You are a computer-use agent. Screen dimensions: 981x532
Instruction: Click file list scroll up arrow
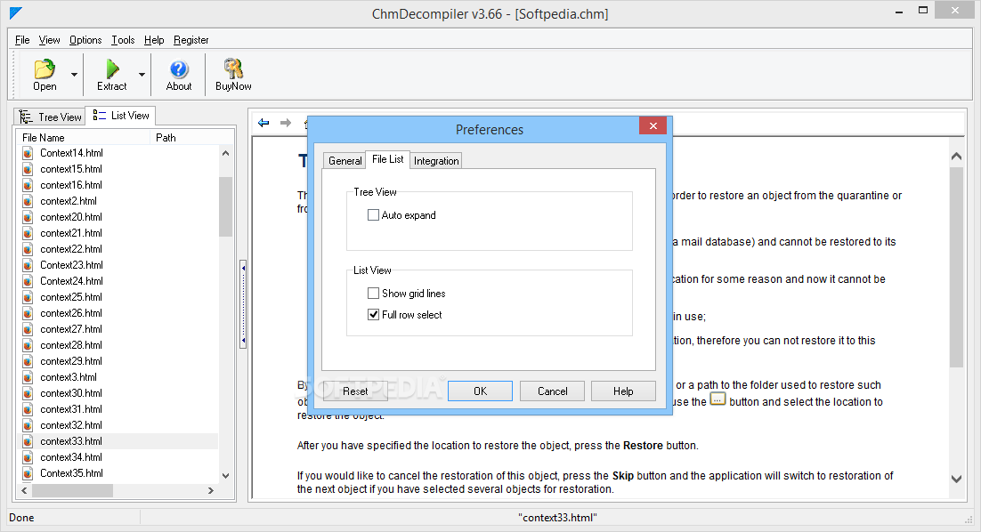click(226, 153)
